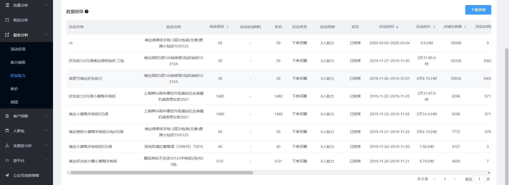Screen dimensions: 509x185
Task: Sort table by 活动时间 column
Action: click(397, 27)
